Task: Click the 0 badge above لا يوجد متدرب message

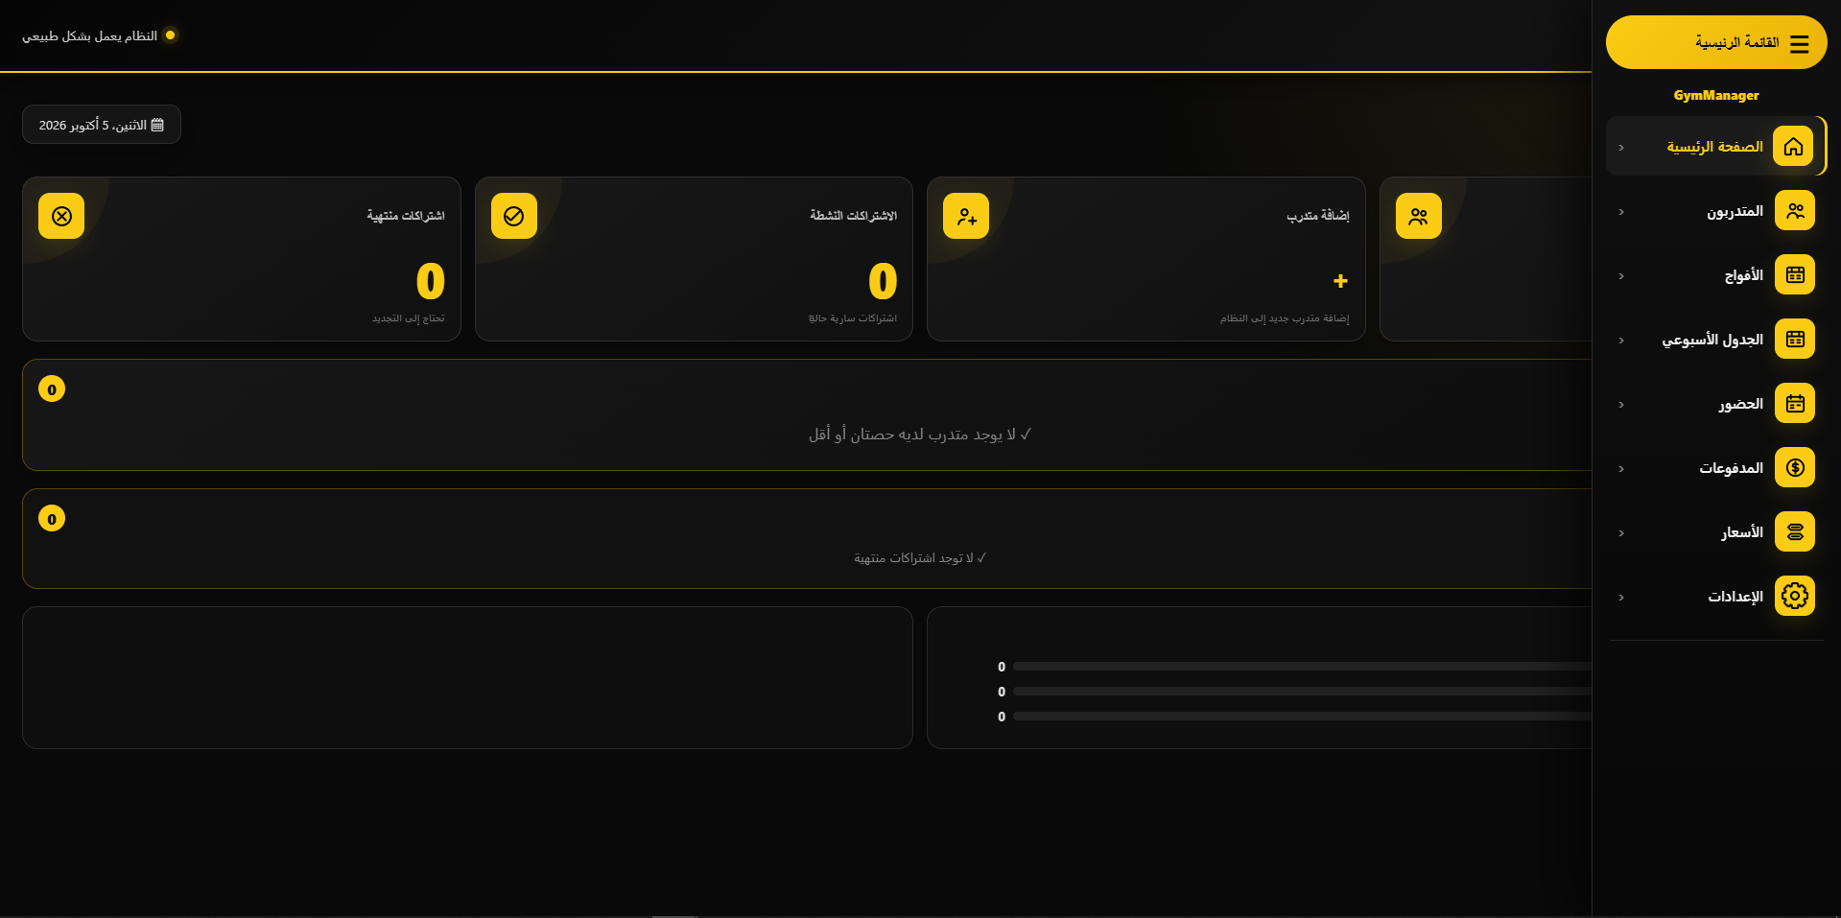Action: 52,389
